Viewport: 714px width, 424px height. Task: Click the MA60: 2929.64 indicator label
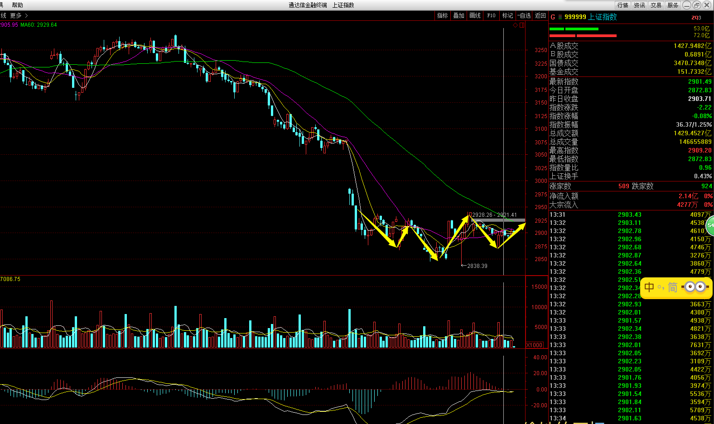click(39, 25)
